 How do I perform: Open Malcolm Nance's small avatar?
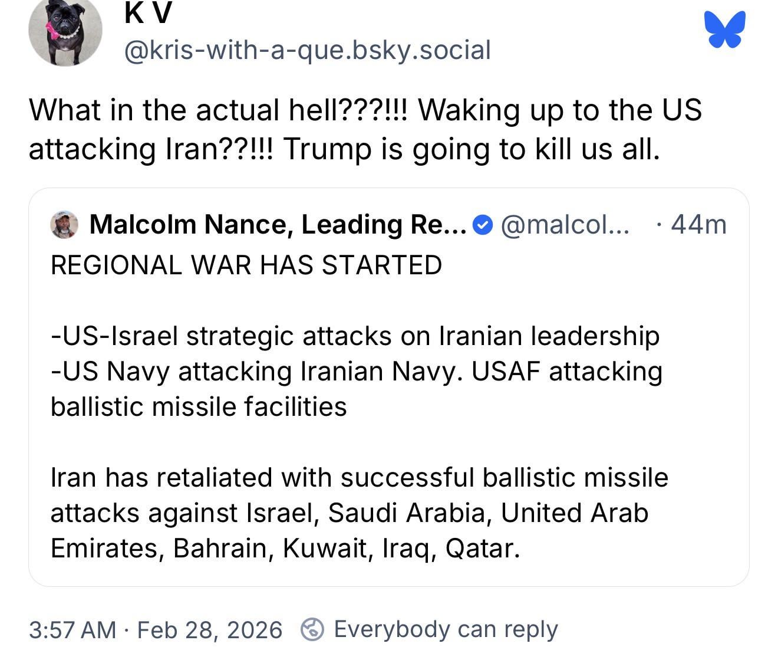tap(64, 225)
